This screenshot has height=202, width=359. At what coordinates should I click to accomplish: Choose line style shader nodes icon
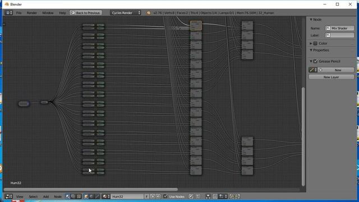coord(97,196)
